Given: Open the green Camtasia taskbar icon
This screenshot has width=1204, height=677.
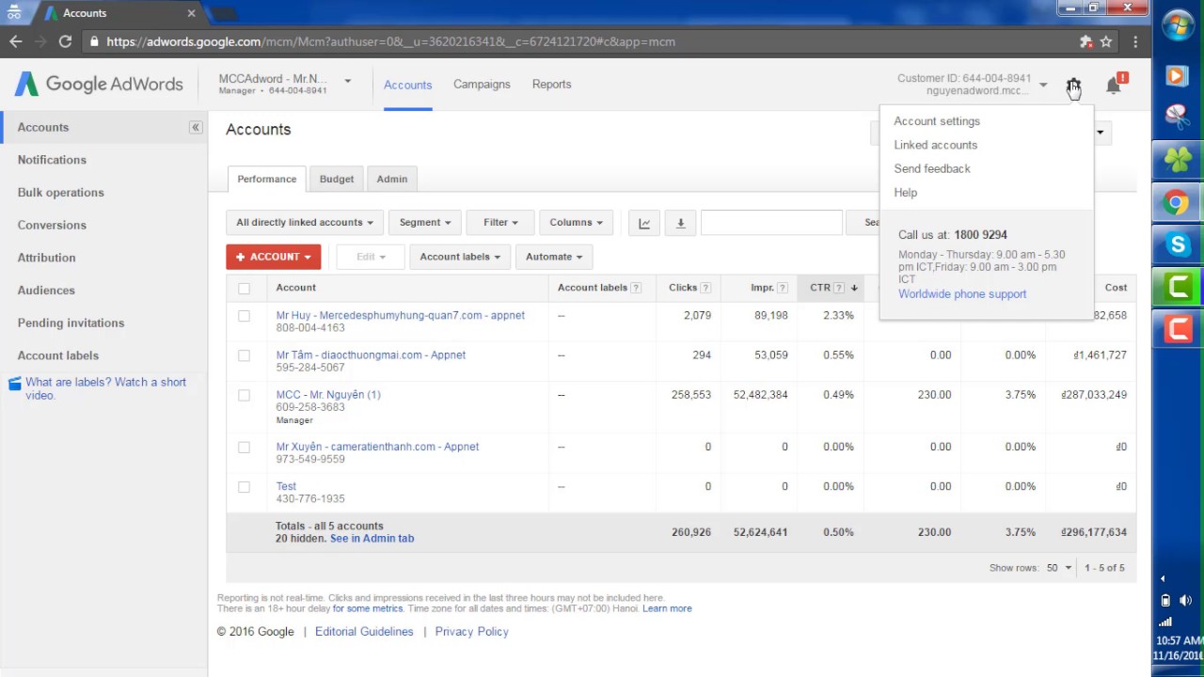Looking at the screenshot, I should (x=1178, y=287).
